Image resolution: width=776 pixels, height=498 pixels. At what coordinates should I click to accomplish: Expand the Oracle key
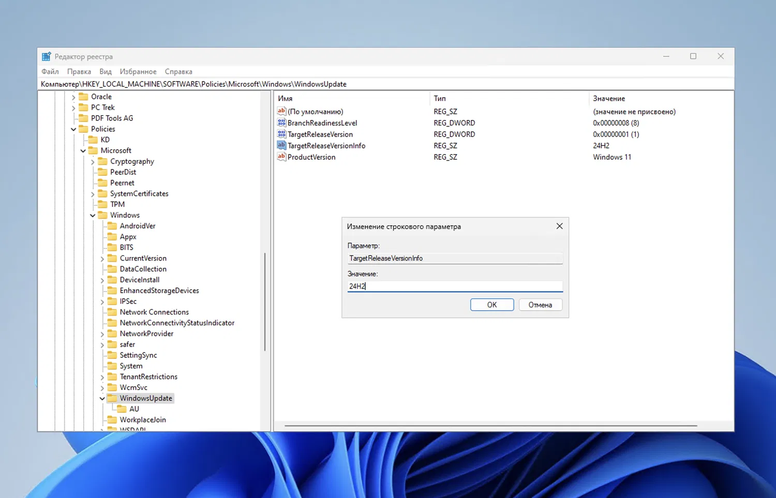click(73, 97)
